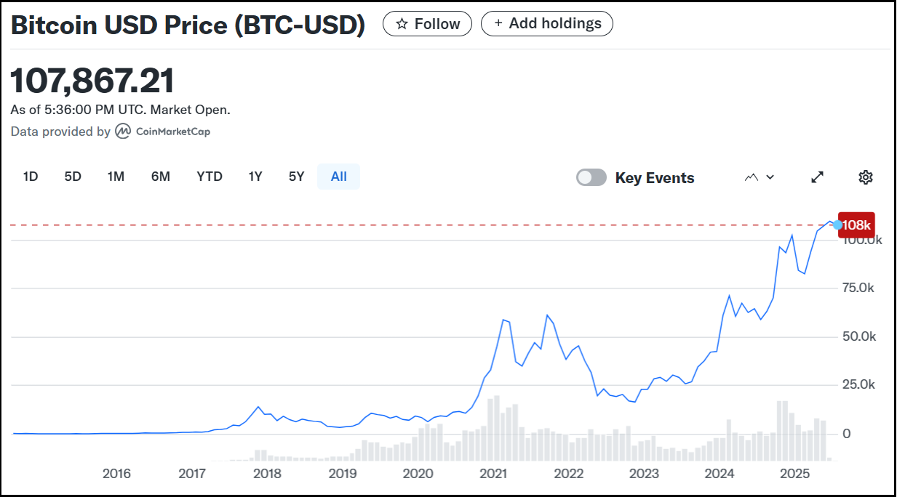
Task: Click the Add holdings button
Action: [x=547, y=23]
